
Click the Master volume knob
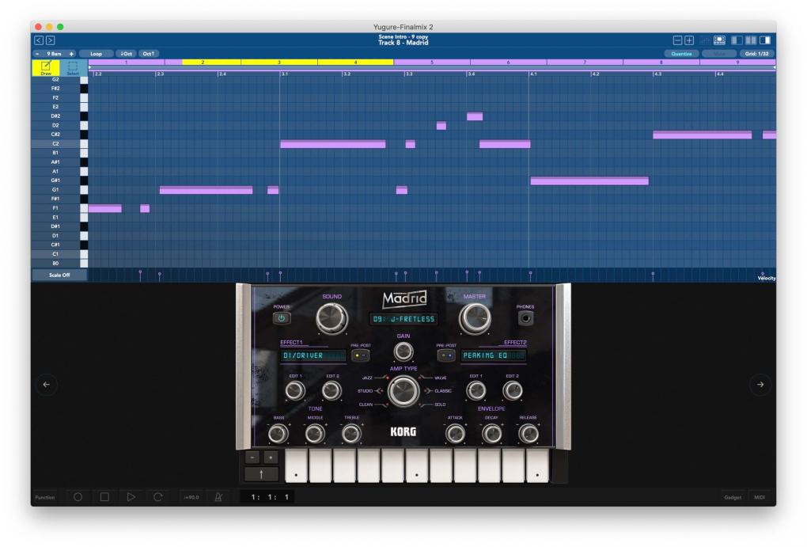point(474,317)
